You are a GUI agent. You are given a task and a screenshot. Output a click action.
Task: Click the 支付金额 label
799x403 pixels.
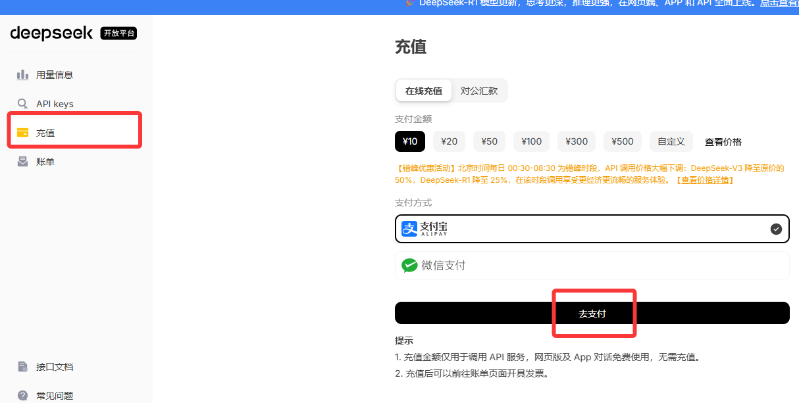pyautogui.click(x=413, y=119)
